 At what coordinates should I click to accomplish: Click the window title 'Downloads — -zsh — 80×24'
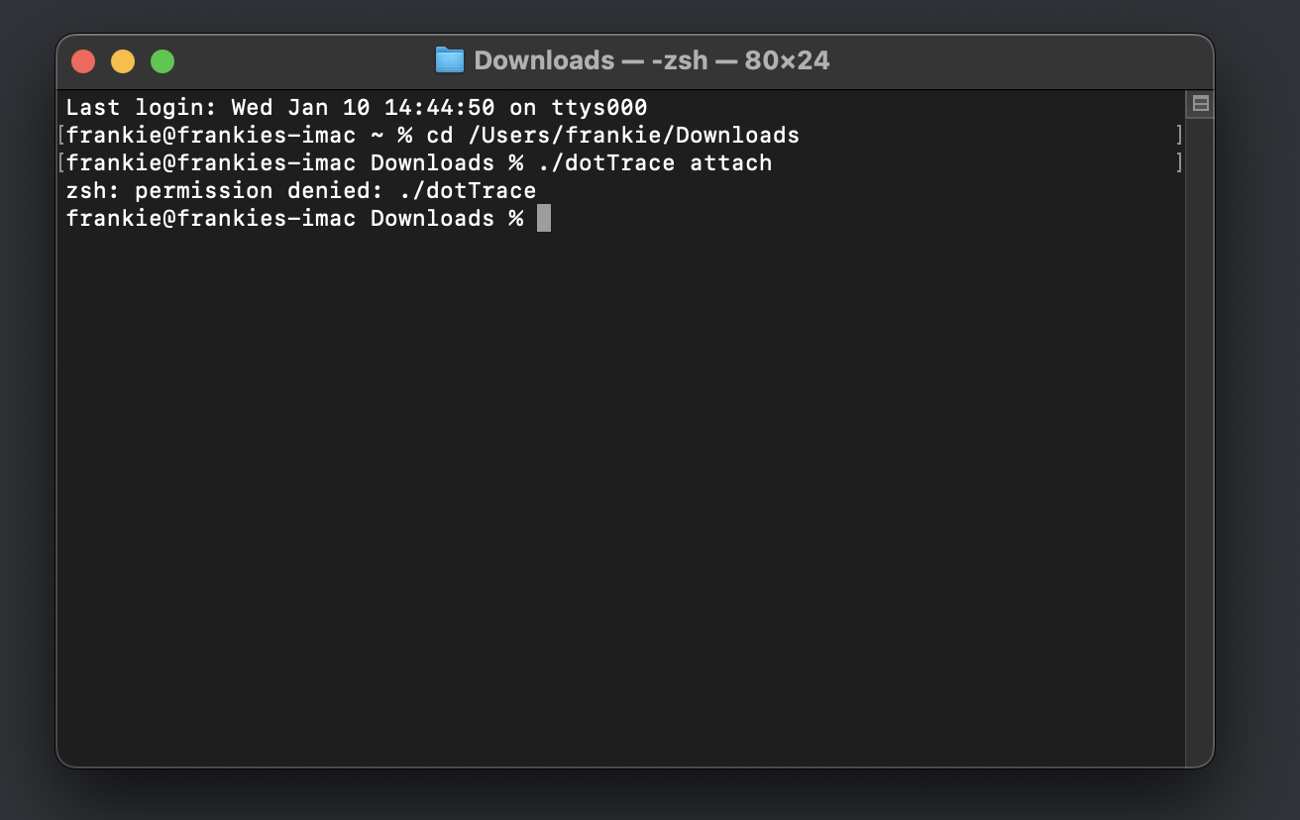(x=651, y=60)
